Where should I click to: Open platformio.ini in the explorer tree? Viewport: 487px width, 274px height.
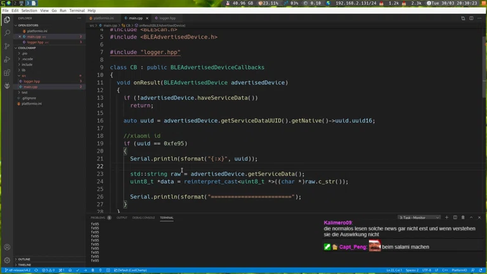coord(31,103)
